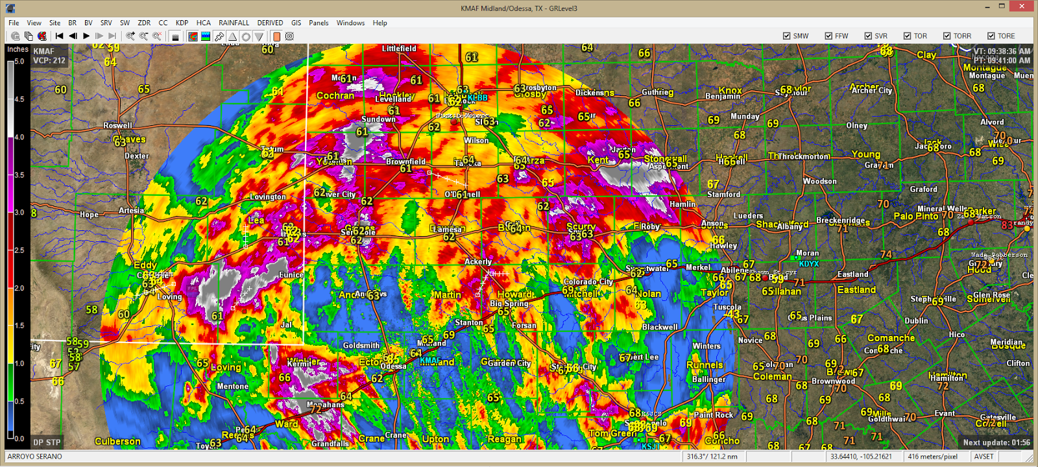
Task: Open the Help menu
Action: tap(380, 23)
